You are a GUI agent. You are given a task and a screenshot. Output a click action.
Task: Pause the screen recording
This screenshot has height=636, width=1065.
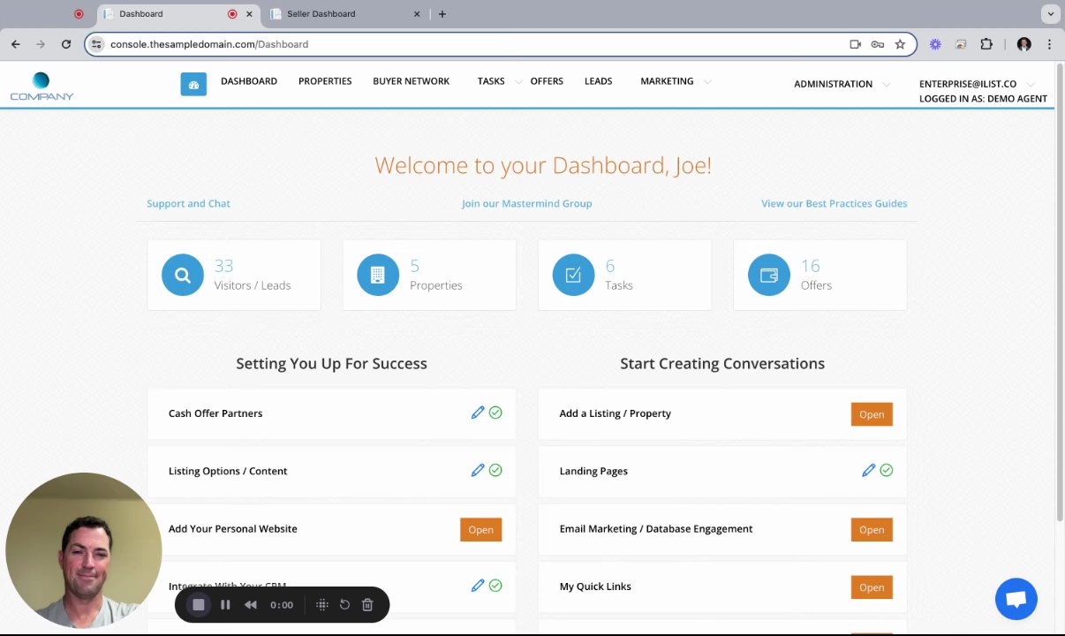pos(225,604)
